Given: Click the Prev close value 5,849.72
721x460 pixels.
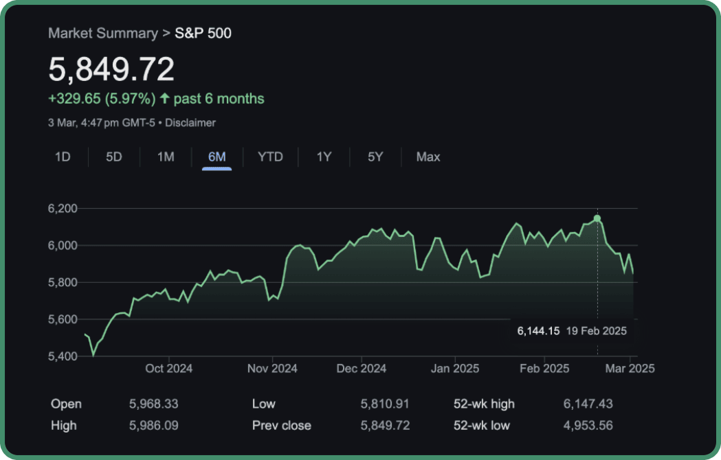Looking at the screenshot, I should pos(385,426).
